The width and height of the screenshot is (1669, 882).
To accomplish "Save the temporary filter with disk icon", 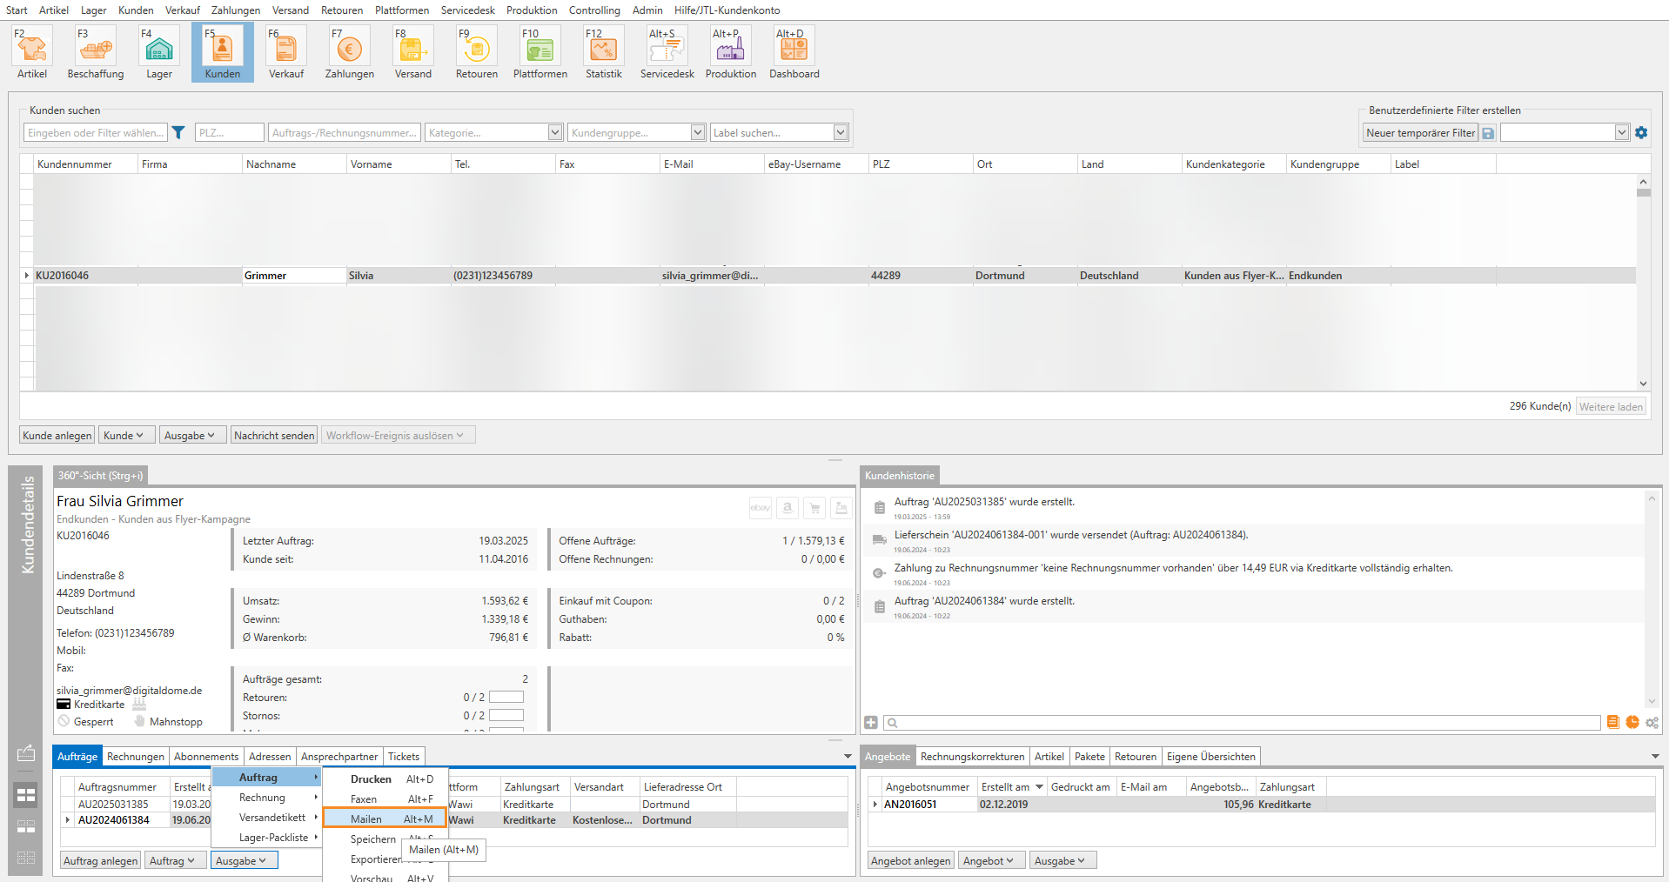I will (1488, 133).
